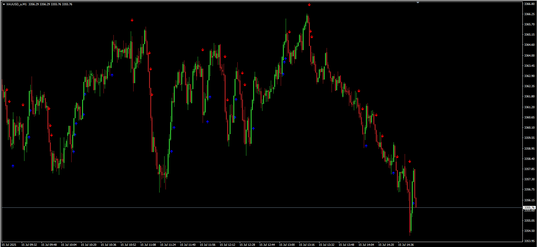This screenshot has width=537, height=247.
Task: Click the lowest blue buy arrow at far left
Action: [x=13, y=166]
